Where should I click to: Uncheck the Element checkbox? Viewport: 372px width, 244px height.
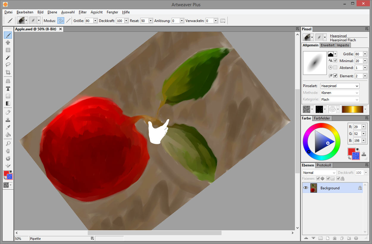click(x=335, y=76)
